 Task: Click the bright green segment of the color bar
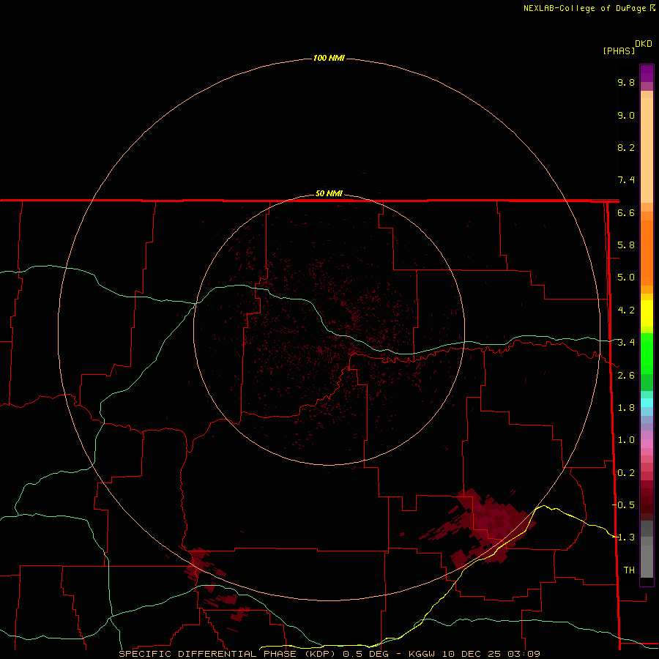[x=647, y=353]
